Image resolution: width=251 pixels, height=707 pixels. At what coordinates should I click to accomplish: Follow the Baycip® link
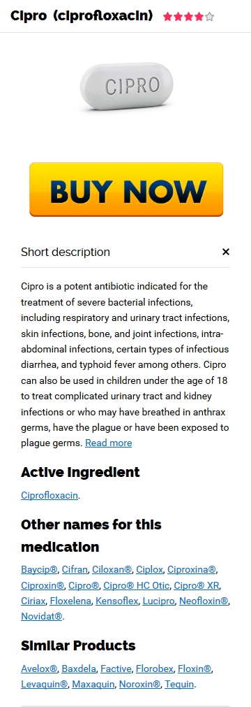click(39, 569)
